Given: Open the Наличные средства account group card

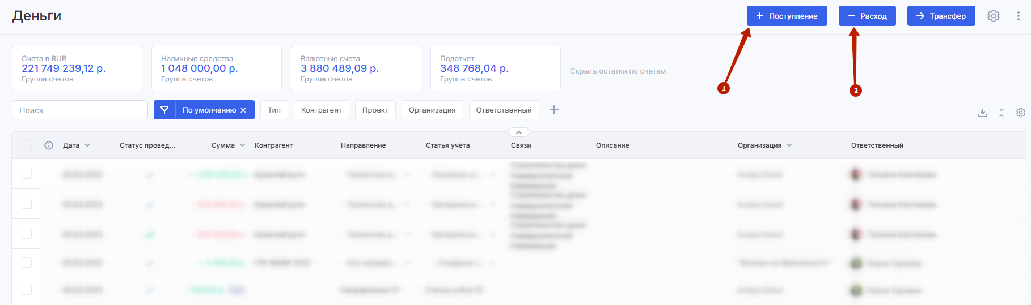Looking at the screenshot, I should click(x=217, y=68).
